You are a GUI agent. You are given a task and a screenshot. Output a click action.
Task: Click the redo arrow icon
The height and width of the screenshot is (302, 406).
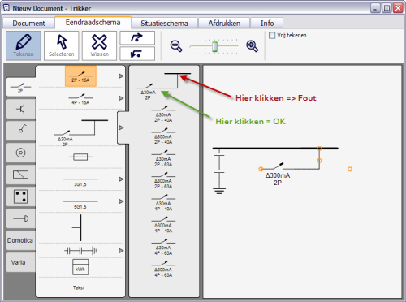coord(137,37)
